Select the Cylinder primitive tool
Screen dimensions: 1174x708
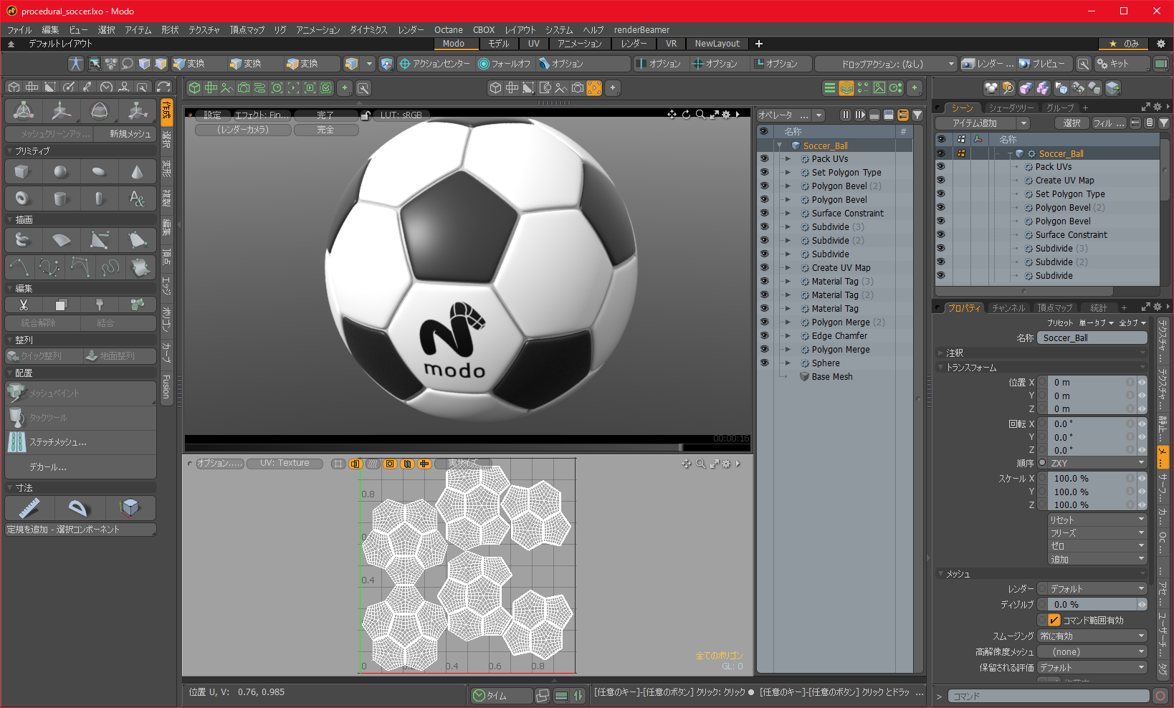[x=61, y=198]
